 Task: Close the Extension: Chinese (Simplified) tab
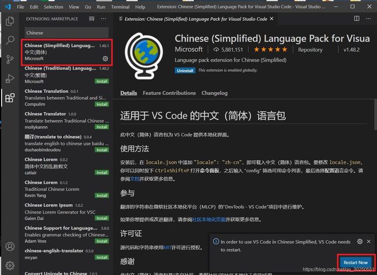pyautogui.click(x=271, y=19)
